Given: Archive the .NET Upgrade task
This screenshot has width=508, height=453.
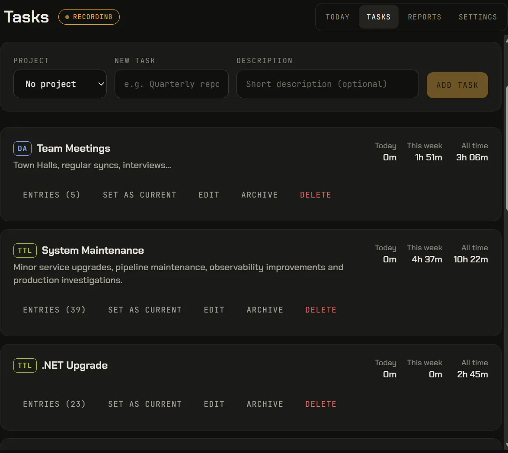Looking at the screenshot, I should [265, 404].
